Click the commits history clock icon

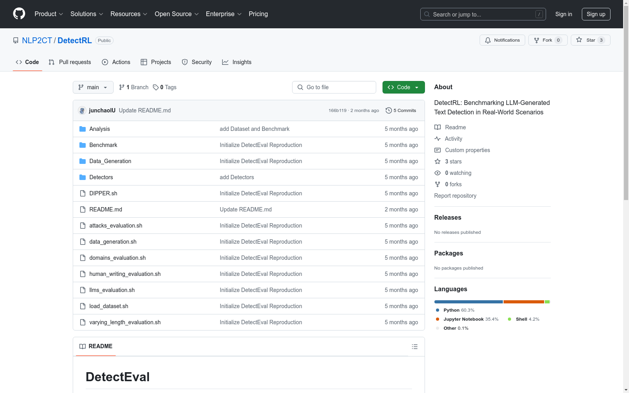(x=388, y=110)
